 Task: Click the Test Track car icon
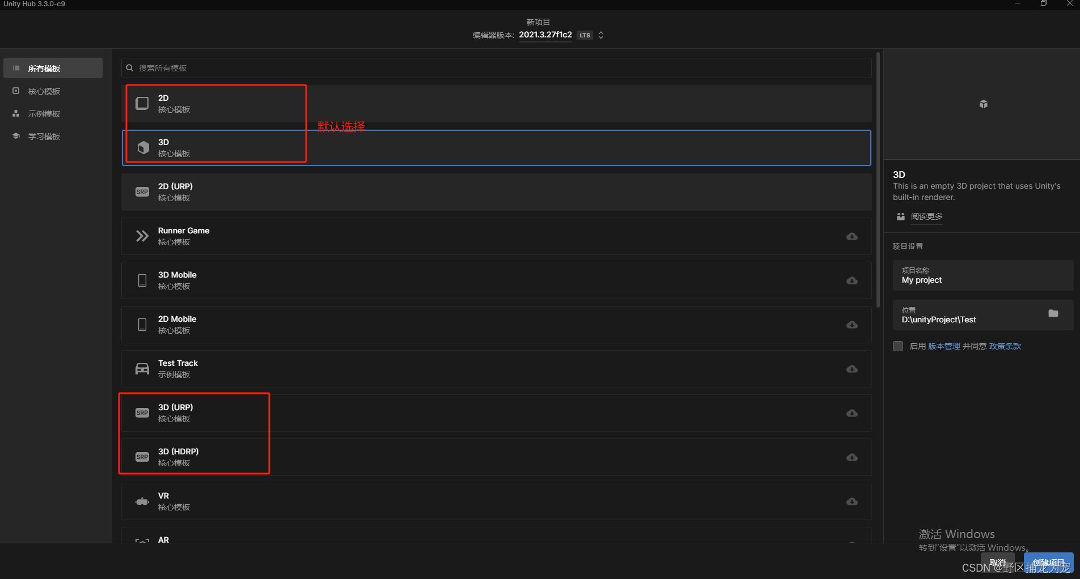click(142, 369)
